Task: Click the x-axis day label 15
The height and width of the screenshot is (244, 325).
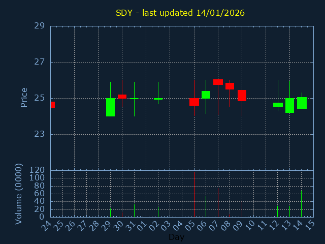Action: (310, 226)
